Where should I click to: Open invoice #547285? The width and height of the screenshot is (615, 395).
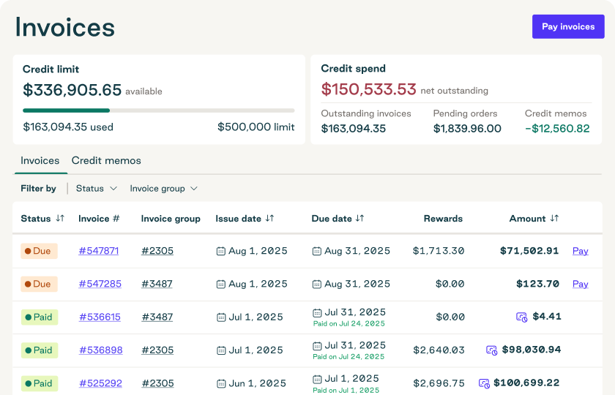pyautogui.click(x=100, y=284)
